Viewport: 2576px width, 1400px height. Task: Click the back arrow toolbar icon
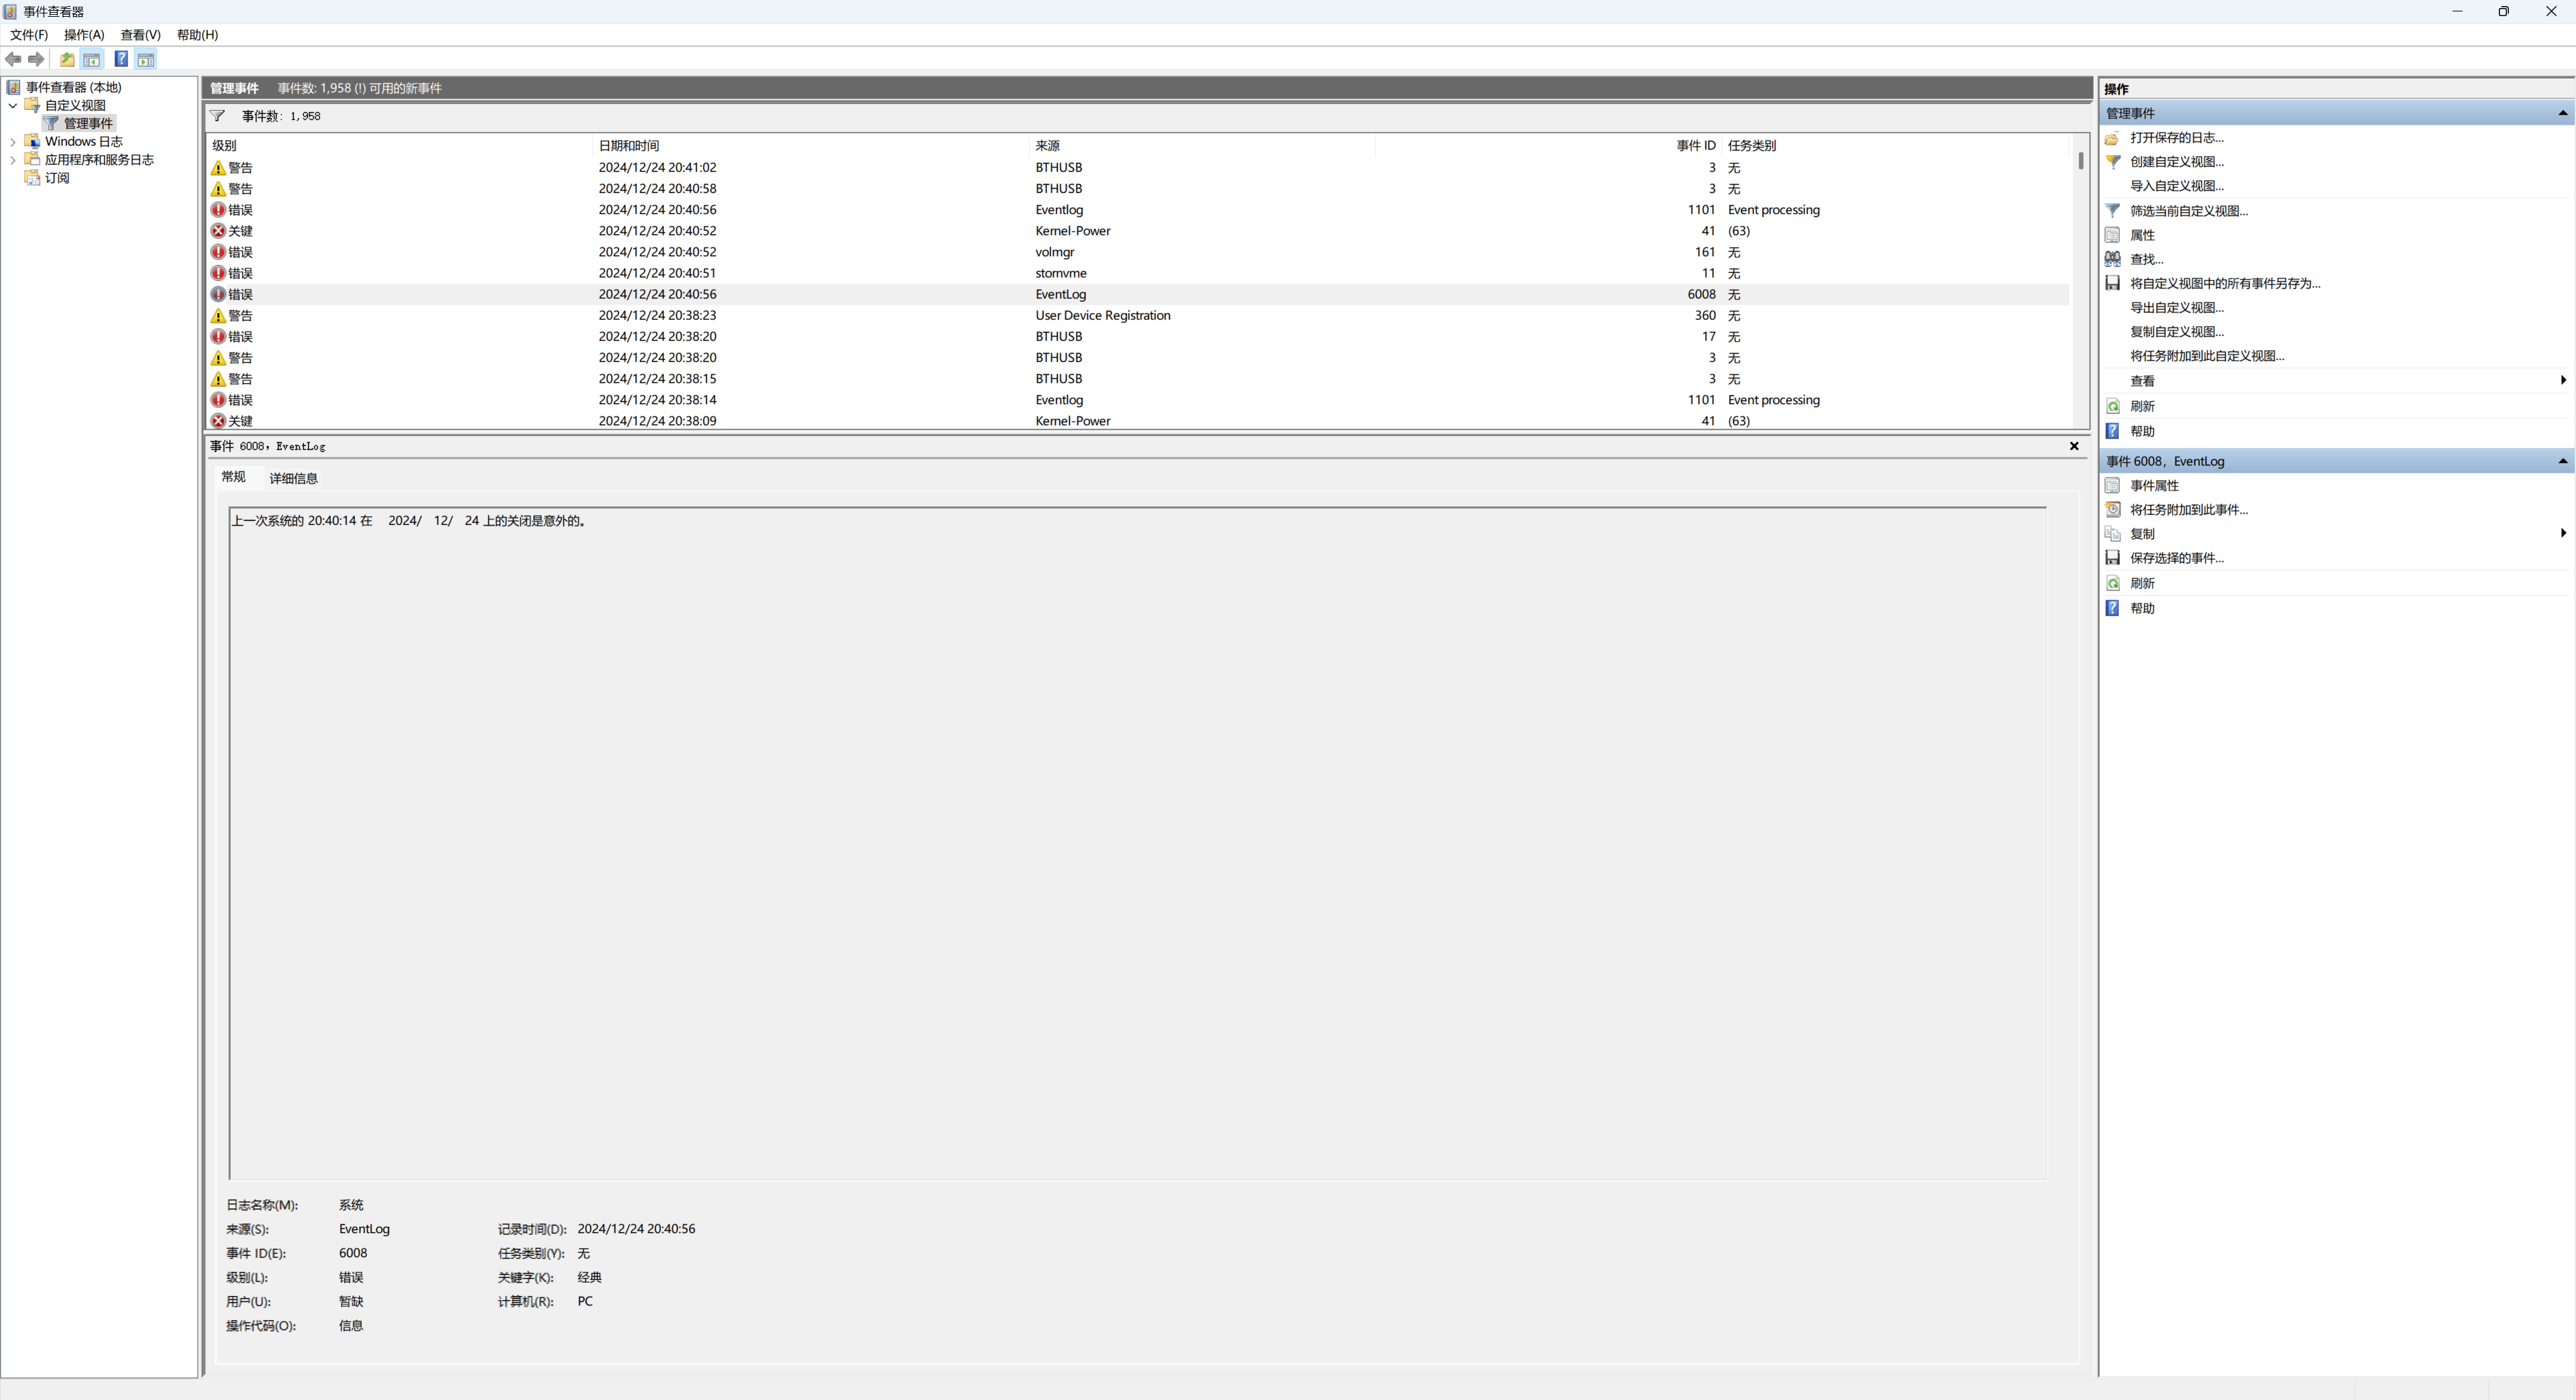coord(13,60)
